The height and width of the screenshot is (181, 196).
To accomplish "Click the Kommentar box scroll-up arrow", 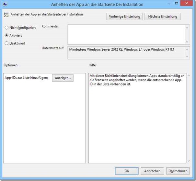I will [x=187, y=28].
